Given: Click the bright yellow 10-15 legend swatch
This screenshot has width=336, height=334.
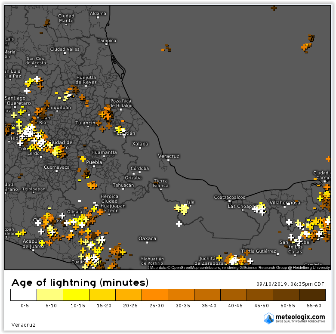Looking at the screenshot, I should (76, 295).
